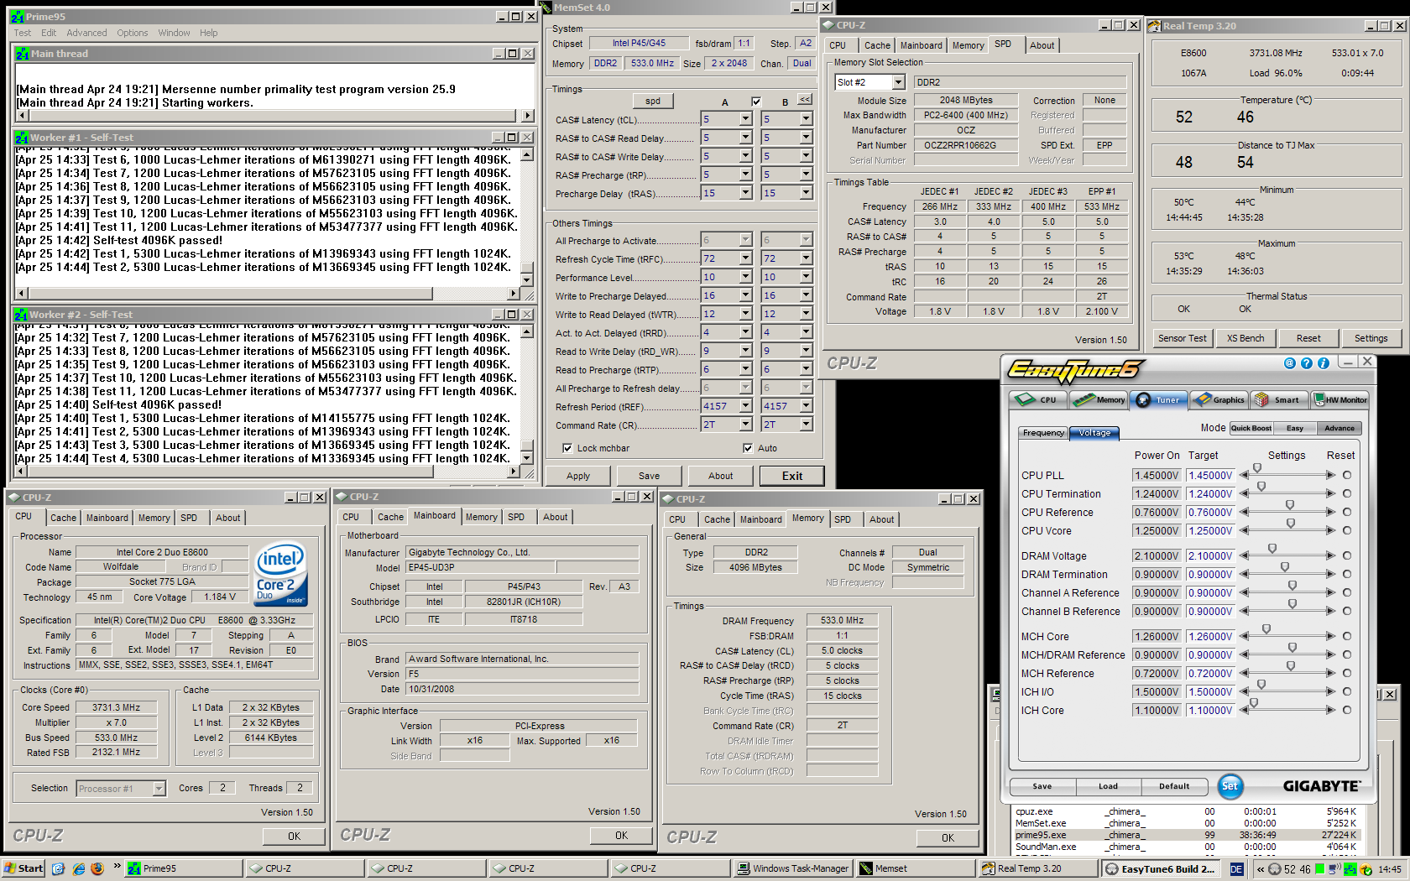Click the Sensor Test button in Real Temp
The height and width of the screenshot is (881, 1410).
[1182, 338]
